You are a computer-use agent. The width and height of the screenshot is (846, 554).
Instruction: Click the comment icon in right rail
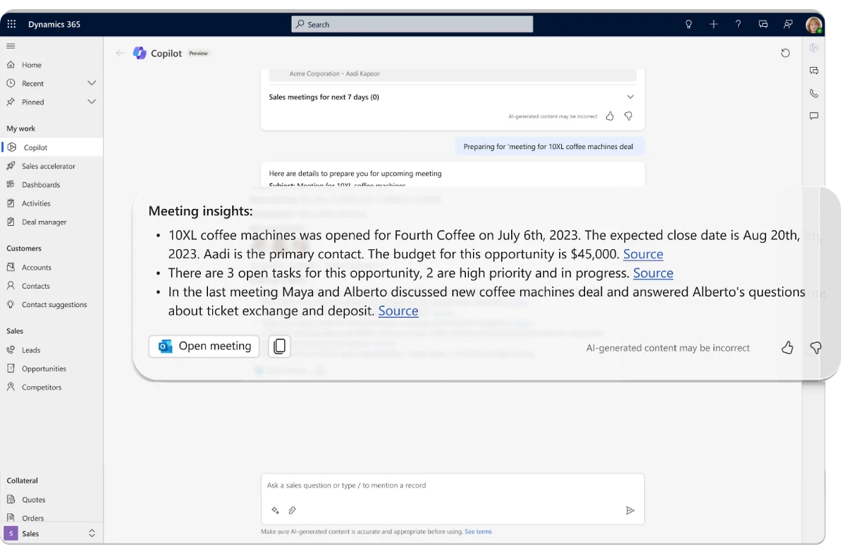814,116
